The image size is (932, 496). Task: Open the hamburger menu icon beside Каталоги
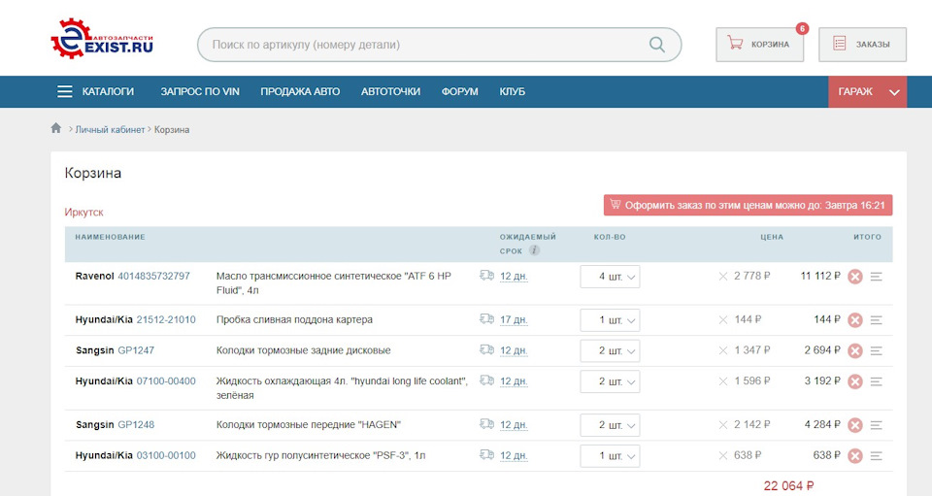click(x=65, y=91)
